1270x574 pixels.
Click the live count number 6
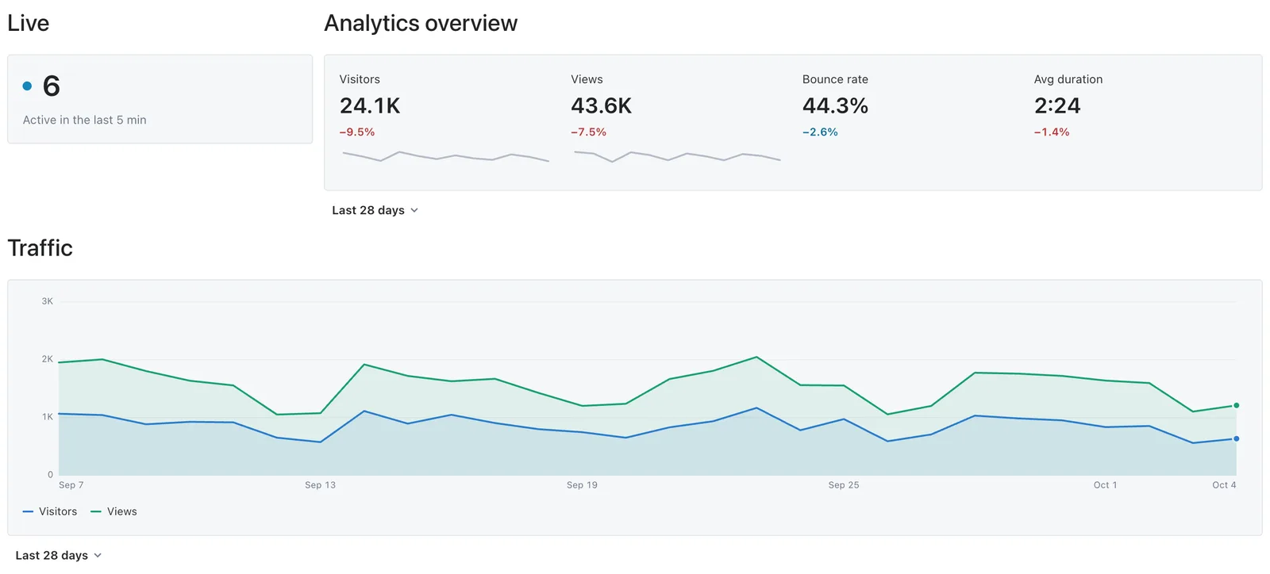(51, 86)
